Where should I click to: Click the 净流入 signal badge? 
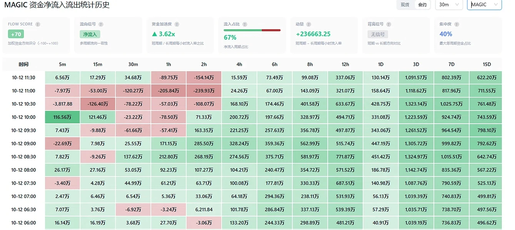point(90,34)
